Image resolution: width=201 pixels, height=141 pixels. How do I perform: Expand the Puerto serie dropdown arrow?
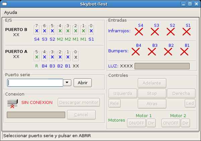point(67,83)
